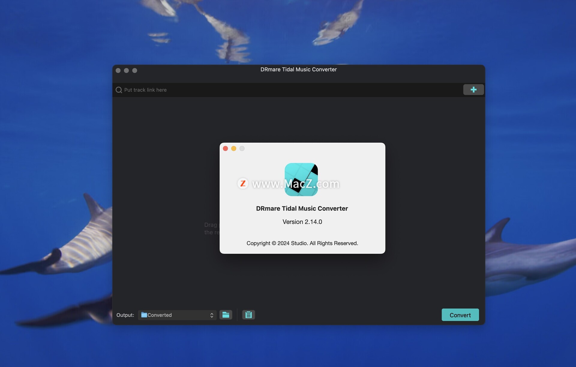
Task: Click the main window title bar text
Action: pos(298,69)
